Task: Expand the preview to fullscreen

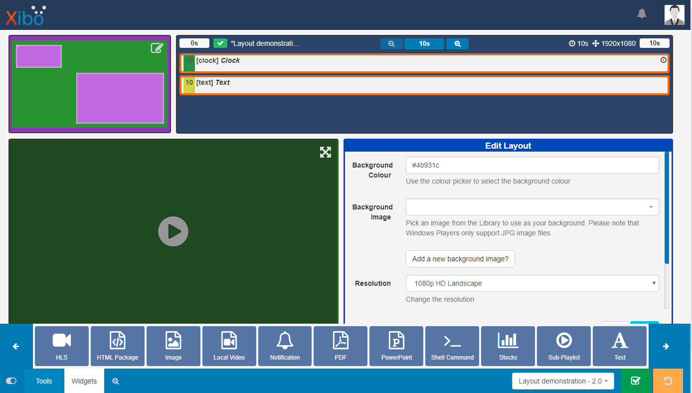Action: tap(325, 152)
